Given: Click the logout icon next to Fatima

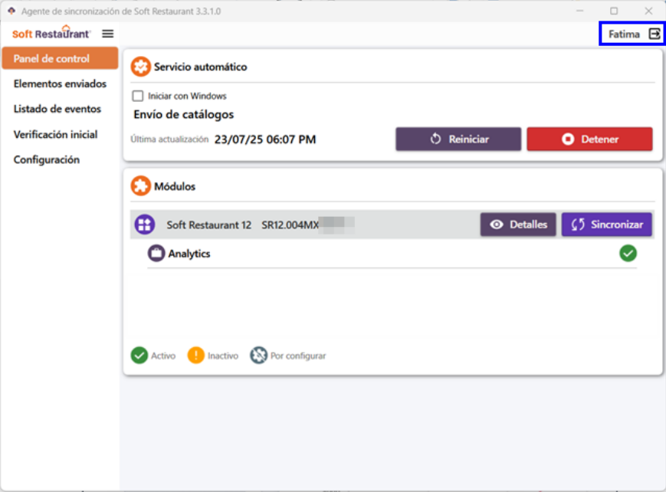Looking at the screenshot, I should 655,34.
